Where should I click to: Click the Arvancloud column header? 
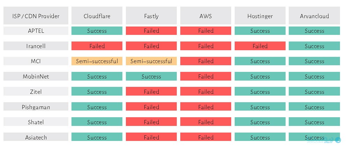pyautogui.click(x=314, y=16)
